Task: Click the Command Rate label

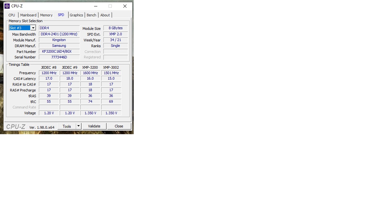Action: tap(24, 107)
